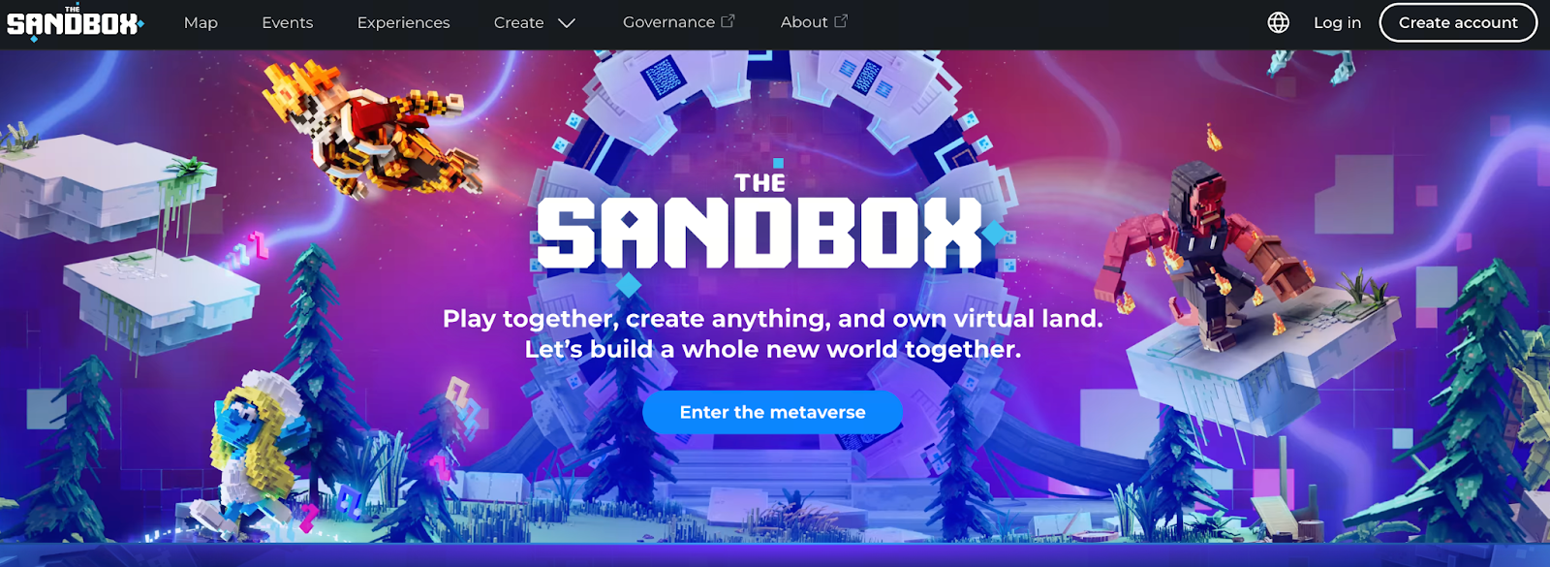Click the flying voxel rocket rider
The height and width of the screenshot is (567, 1550).
[373, 129]
